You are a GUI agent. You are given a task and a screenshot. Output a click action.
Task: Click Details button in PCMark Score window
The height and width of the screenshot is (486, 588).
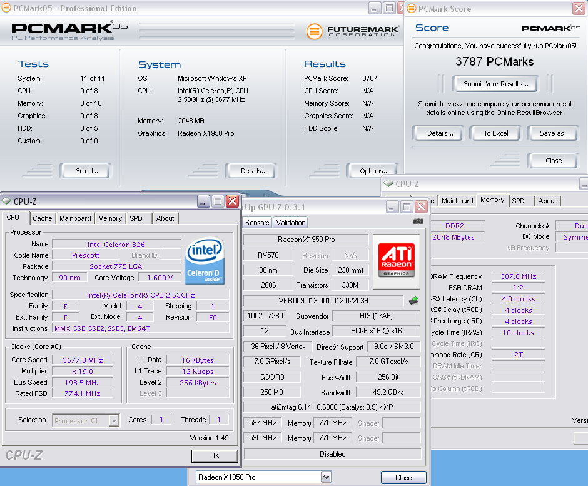440,133
